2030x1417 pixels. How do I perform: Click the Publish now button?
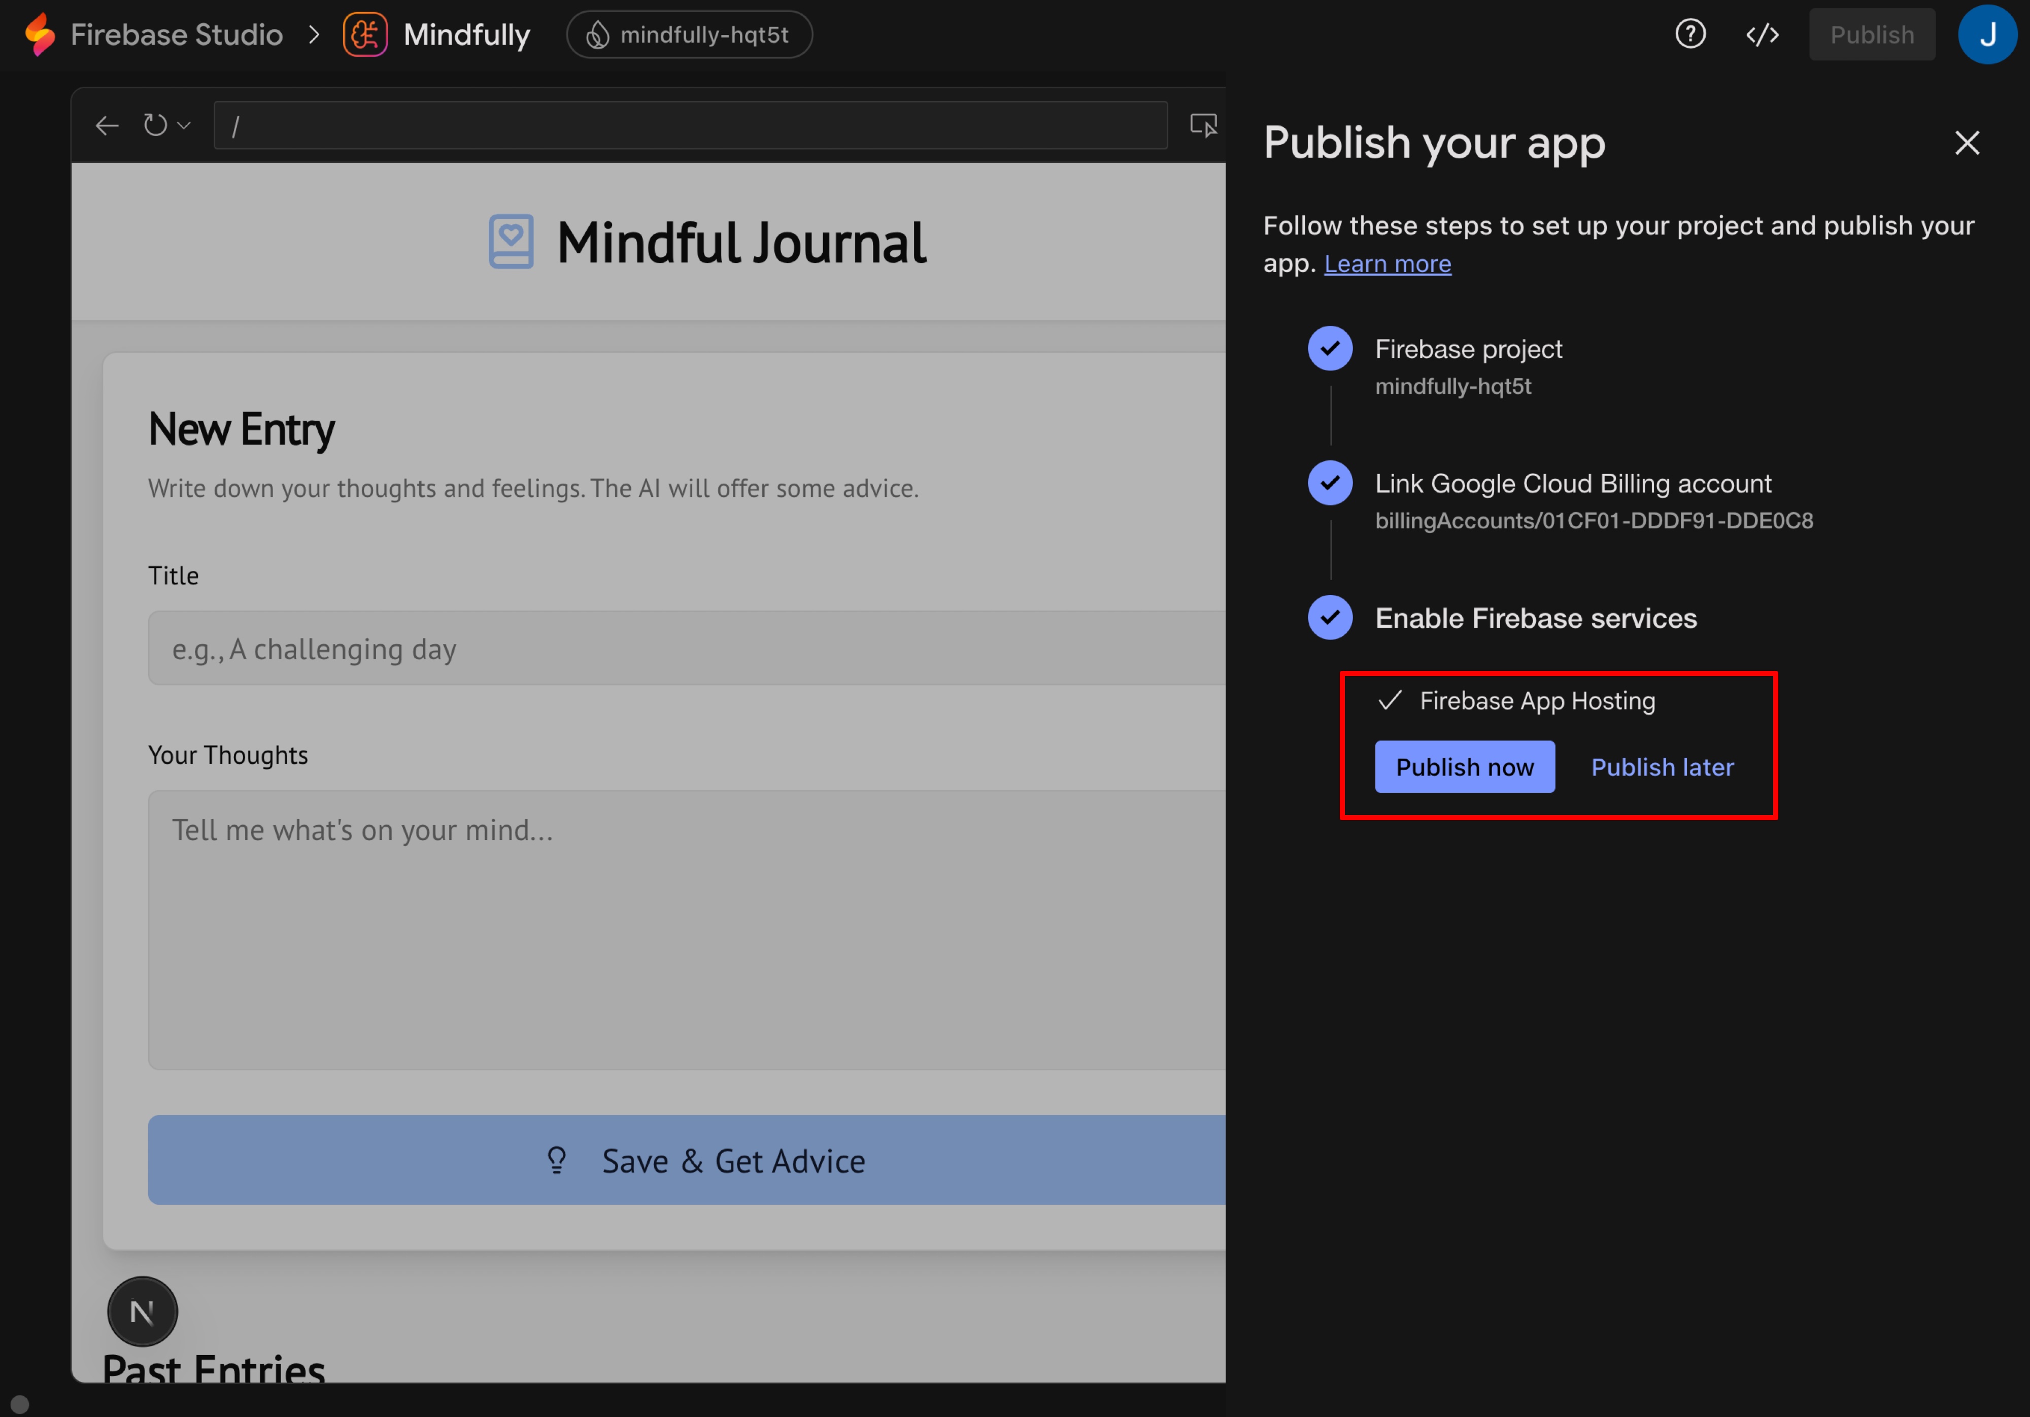1464,766
